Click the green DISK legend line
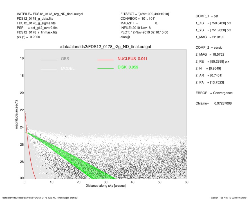Image resolution: width=249 pixels, height=199 pixels. pos(106,68)
